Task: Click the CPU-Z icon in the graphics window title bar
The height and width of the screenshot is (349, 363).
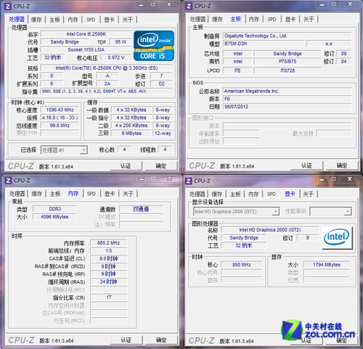Action: click(x=188, y=181)
